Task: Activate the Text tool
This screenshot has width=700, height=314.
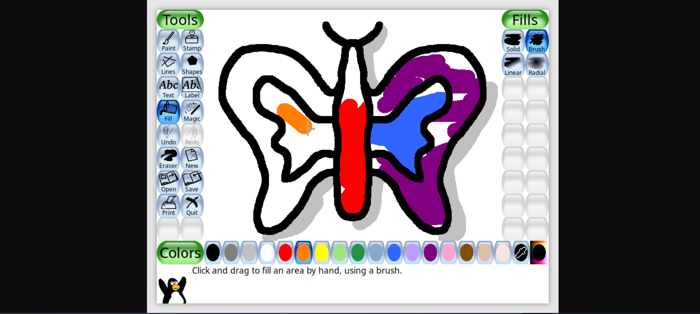Action: click(x=168, y=88)
